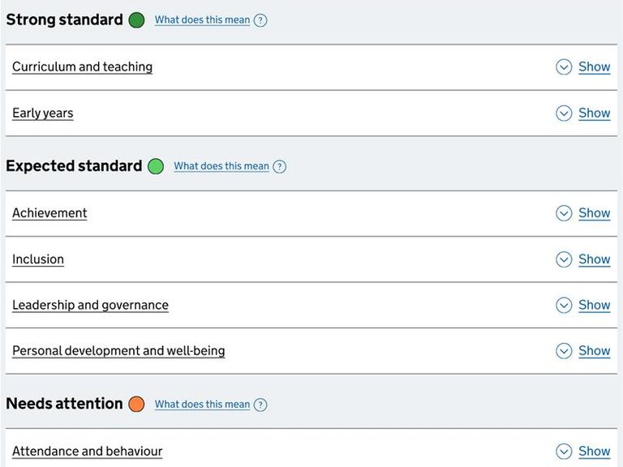This screenshot has width=623, height=467.
Task: Click the dark green Strong standard circle
Action: coord(136,20)
